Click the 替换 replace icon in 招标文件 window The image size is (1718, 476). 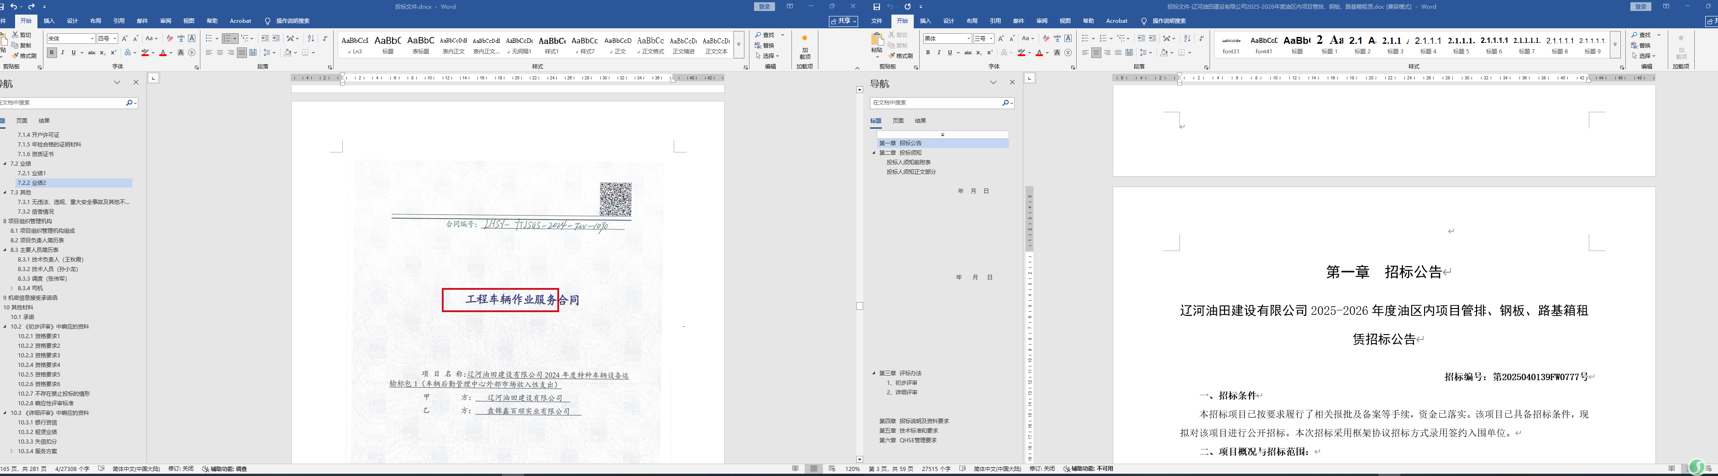pos(1641,45)
